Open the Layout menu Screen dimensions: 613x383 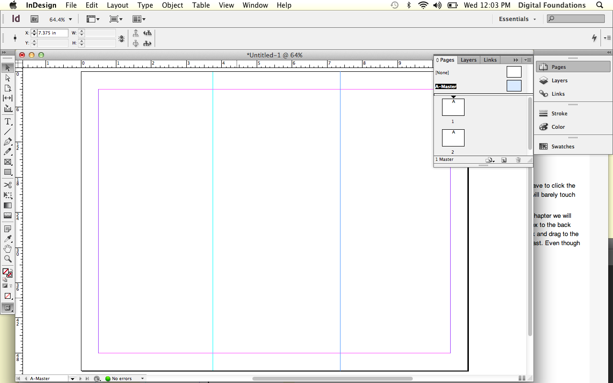tap(117, 5)
